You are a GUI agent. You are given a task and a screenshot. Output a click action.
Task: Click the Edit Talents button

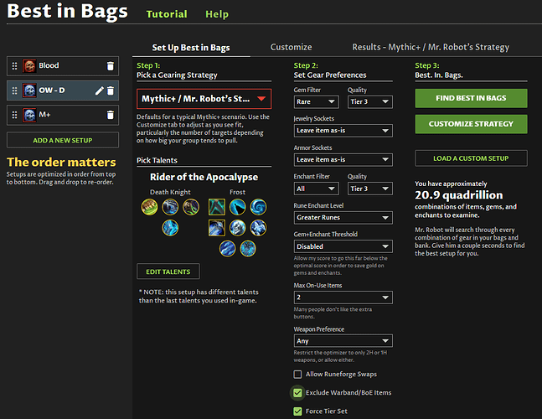coord(168,272)
